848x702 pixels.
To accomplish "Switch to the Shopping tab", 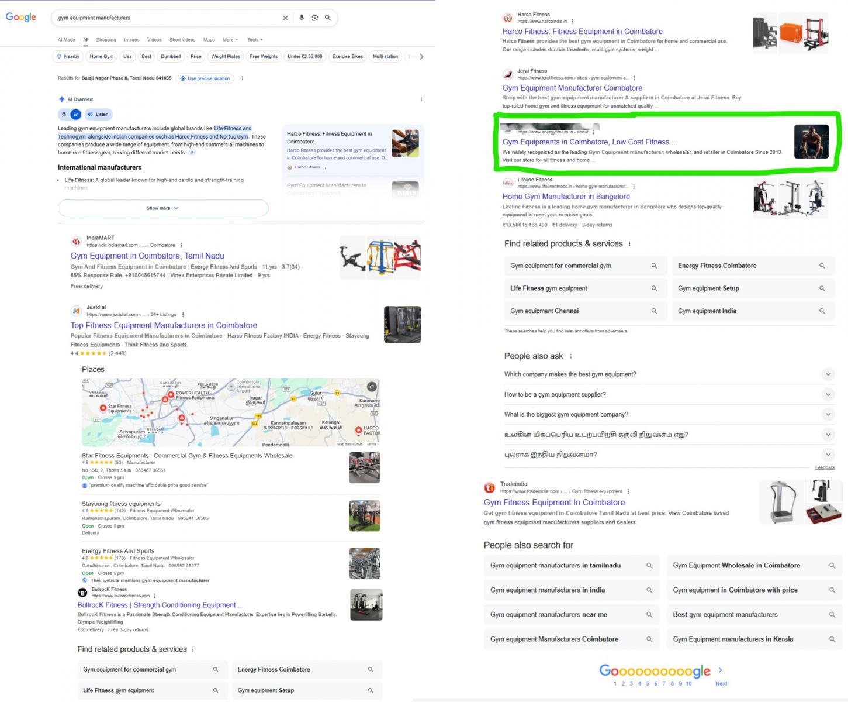I will pos(106,40).
